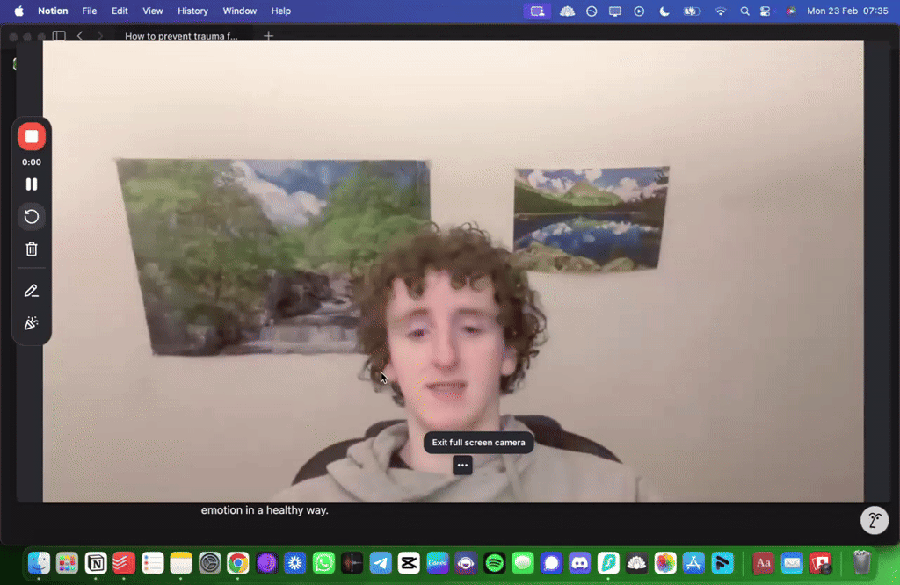Open Notes from the dock
Viewport: 900px width, 585px height.
(x=181, y=563)
